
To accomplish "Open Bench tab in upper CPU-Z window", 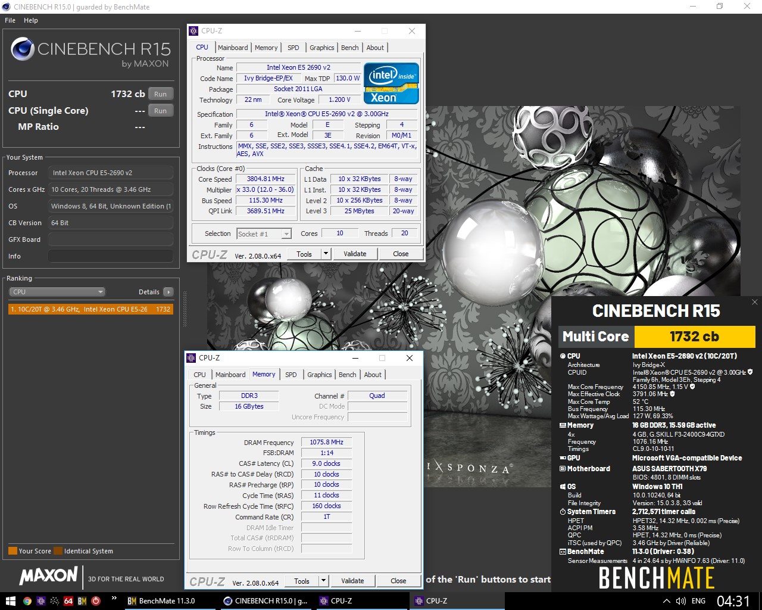I will 350,48.
